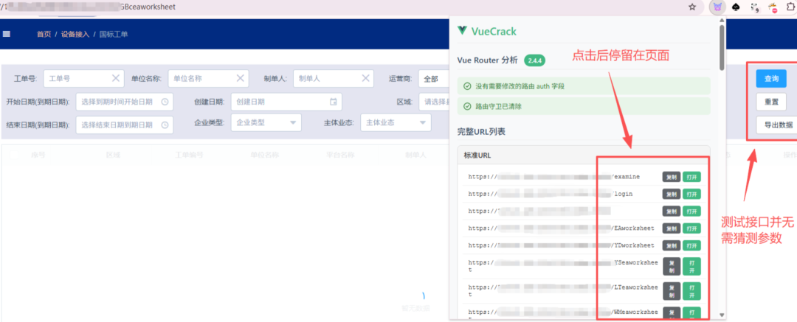This screenshot has height=322, width=797.
Task: Open the LTeaworksheet URL
Action: (x=691, y=291)
